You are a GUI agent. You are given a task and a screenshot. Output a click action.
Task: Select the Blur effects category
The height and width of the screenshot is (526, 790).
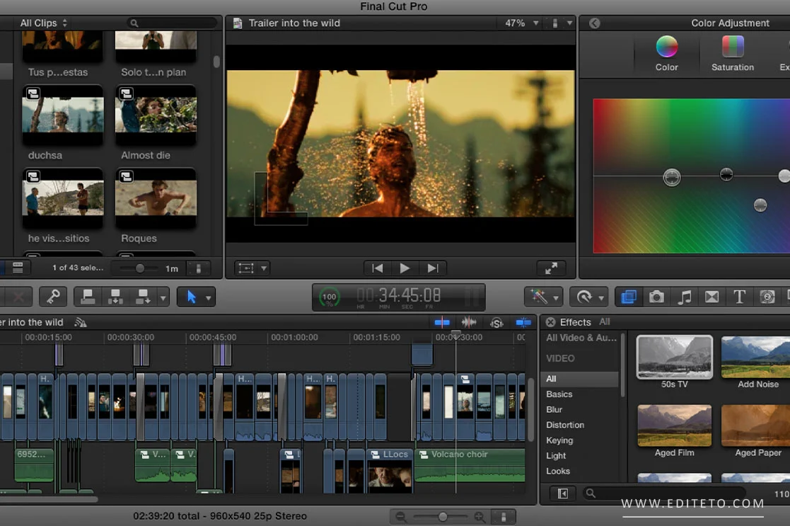click(581, 409)
